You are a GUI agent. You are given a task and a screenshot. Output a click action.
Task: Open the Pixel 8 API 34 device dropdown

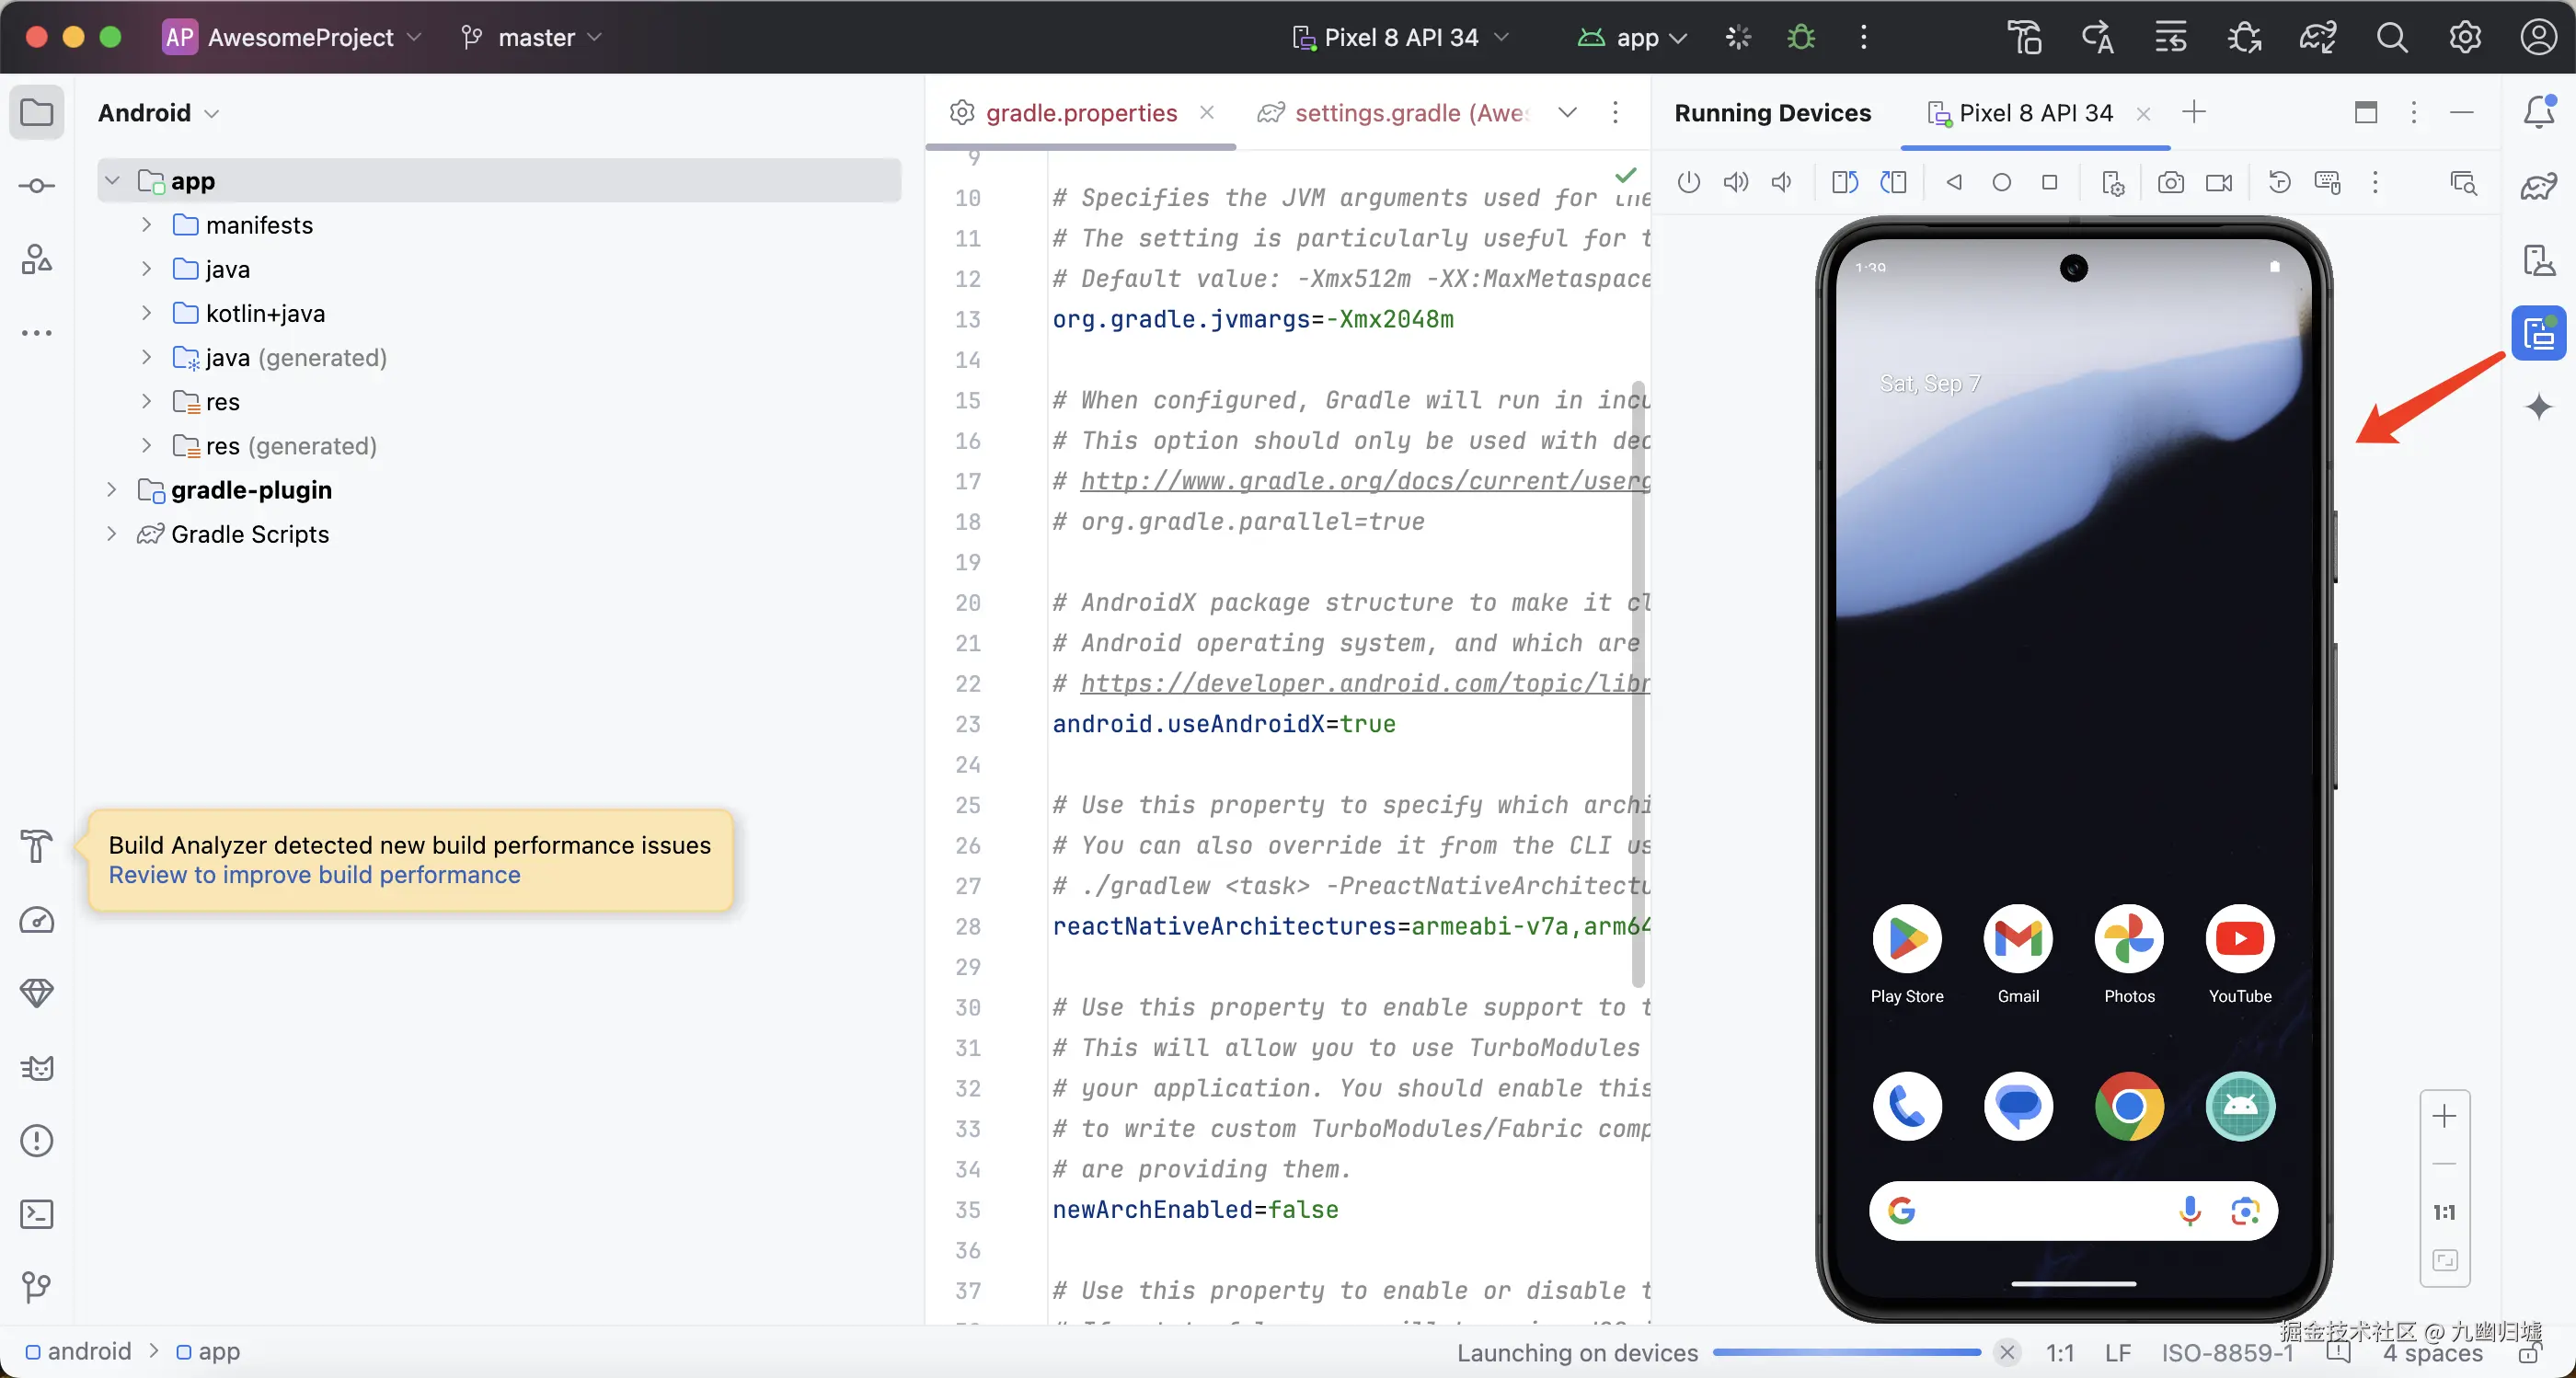1400,37
